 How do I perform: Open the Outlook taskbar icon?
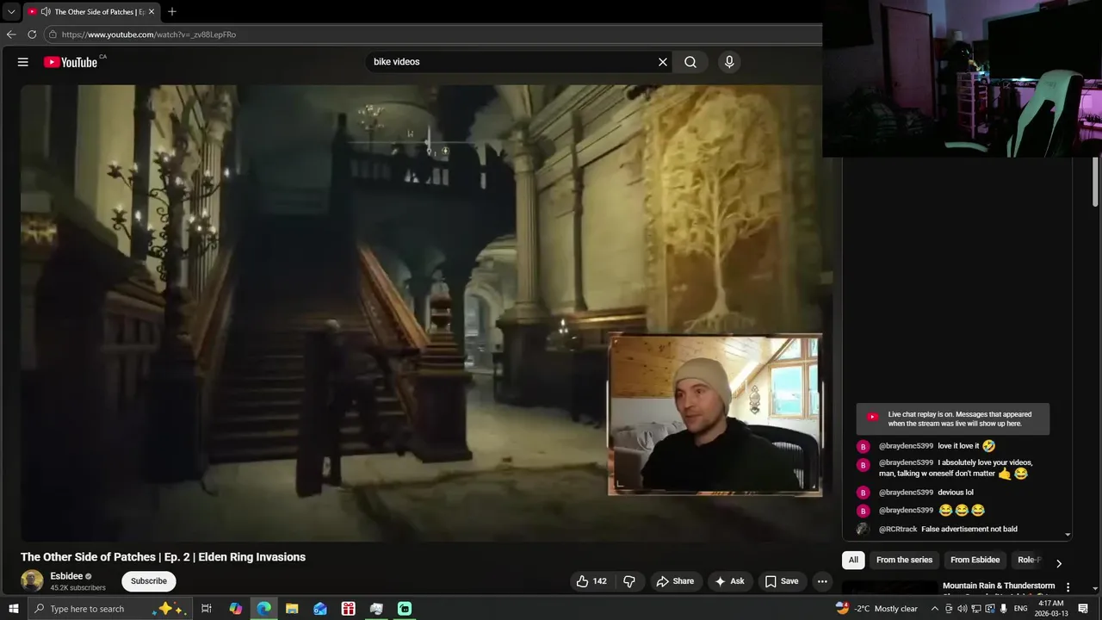coord(320,609)
